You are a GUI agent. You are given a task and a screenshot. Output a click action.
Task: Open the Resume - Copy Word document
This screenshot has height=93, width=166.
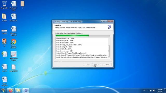tap(13, 31)
